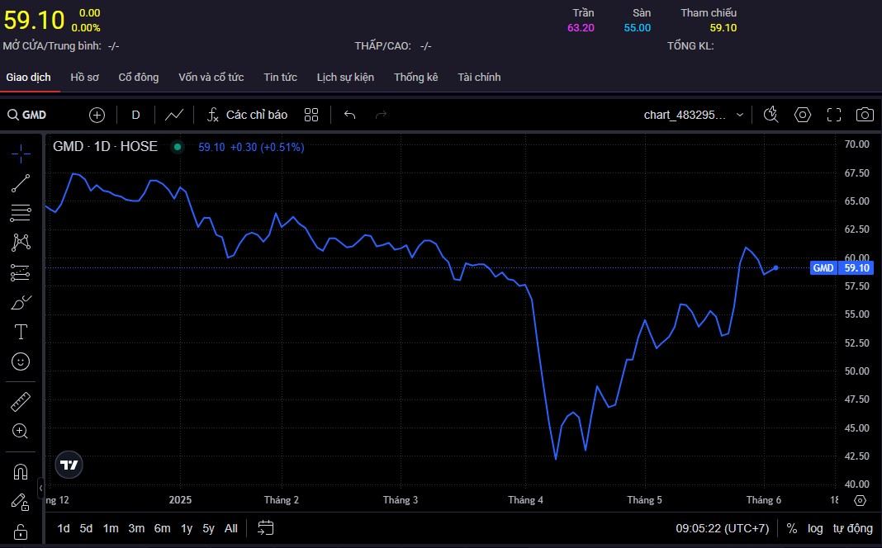Image resolution: width=882 pixels, height=548 pixels.
Task: Toggle magnet mode for drawings
Action: 21,471
